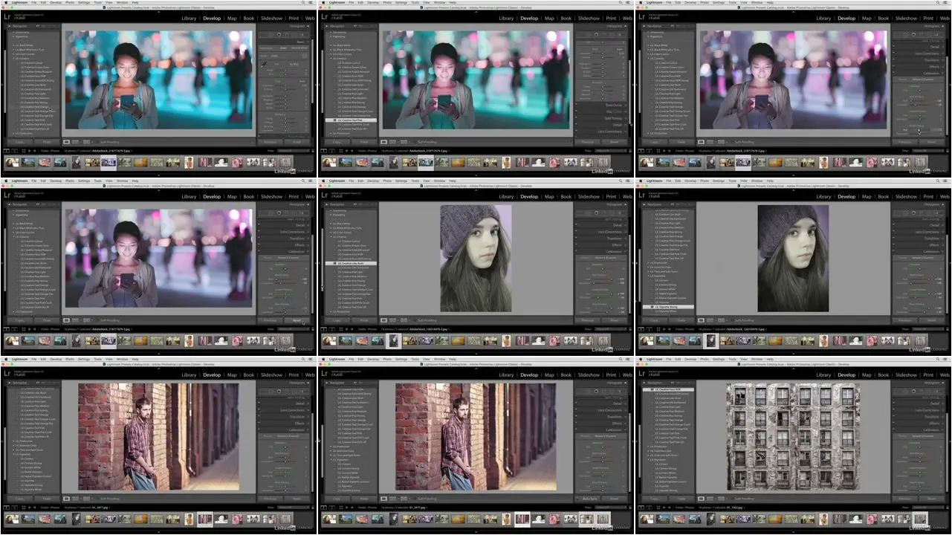The width and height of the screenshot is (952, 535).
Task: Click Reset button in bottom-right screenshot
Action: point(931,499)
